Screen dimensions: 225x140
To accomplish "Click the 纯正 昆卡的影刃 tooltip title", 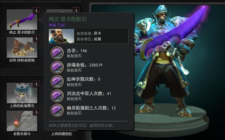I will tap(68, 19).
